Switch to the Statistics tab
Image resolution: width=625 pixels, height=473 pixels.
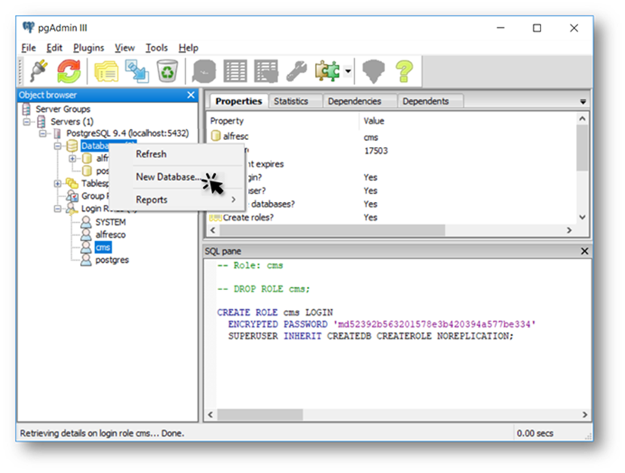291,101
